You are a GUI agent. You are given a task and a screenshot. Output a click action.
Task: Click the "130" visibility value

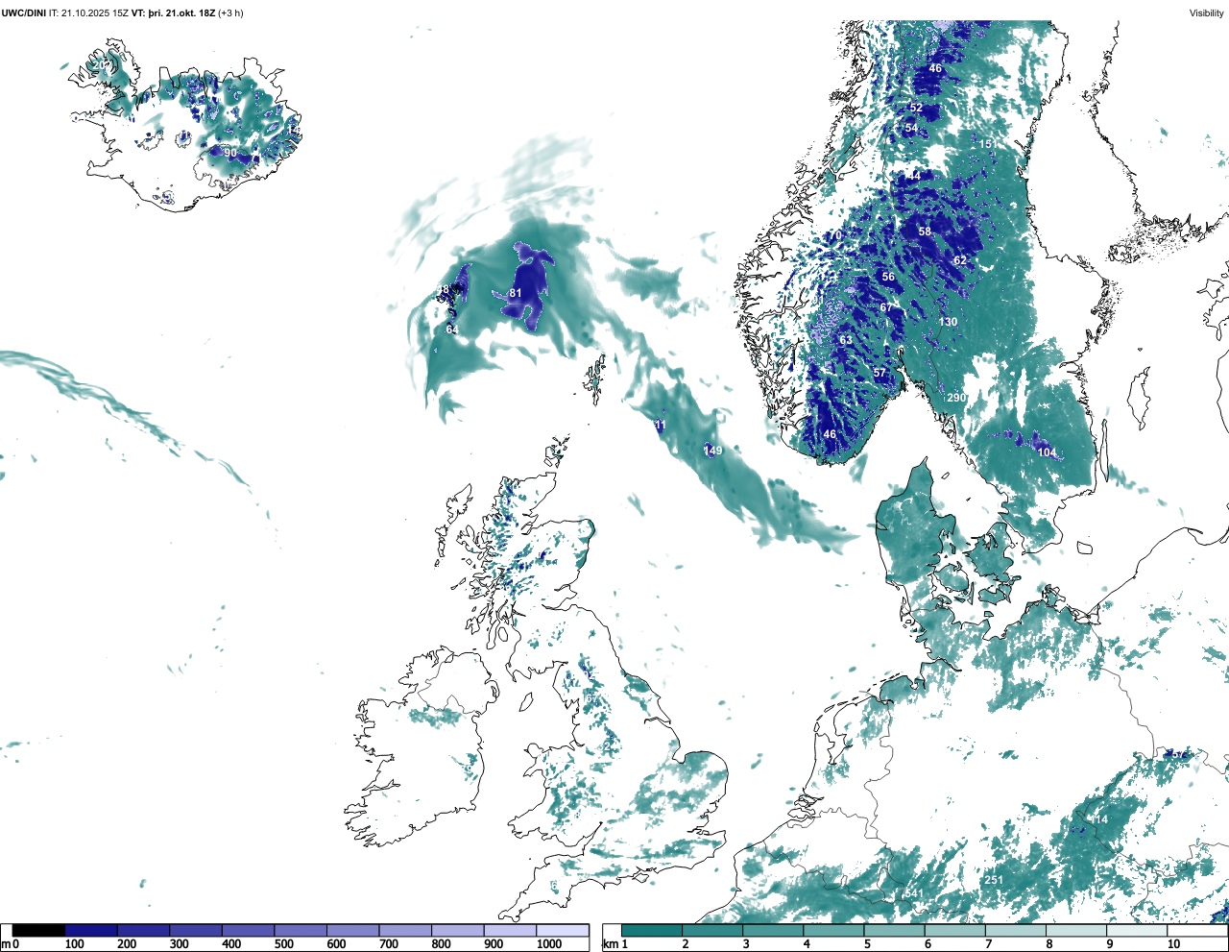[x=949, y=322]
